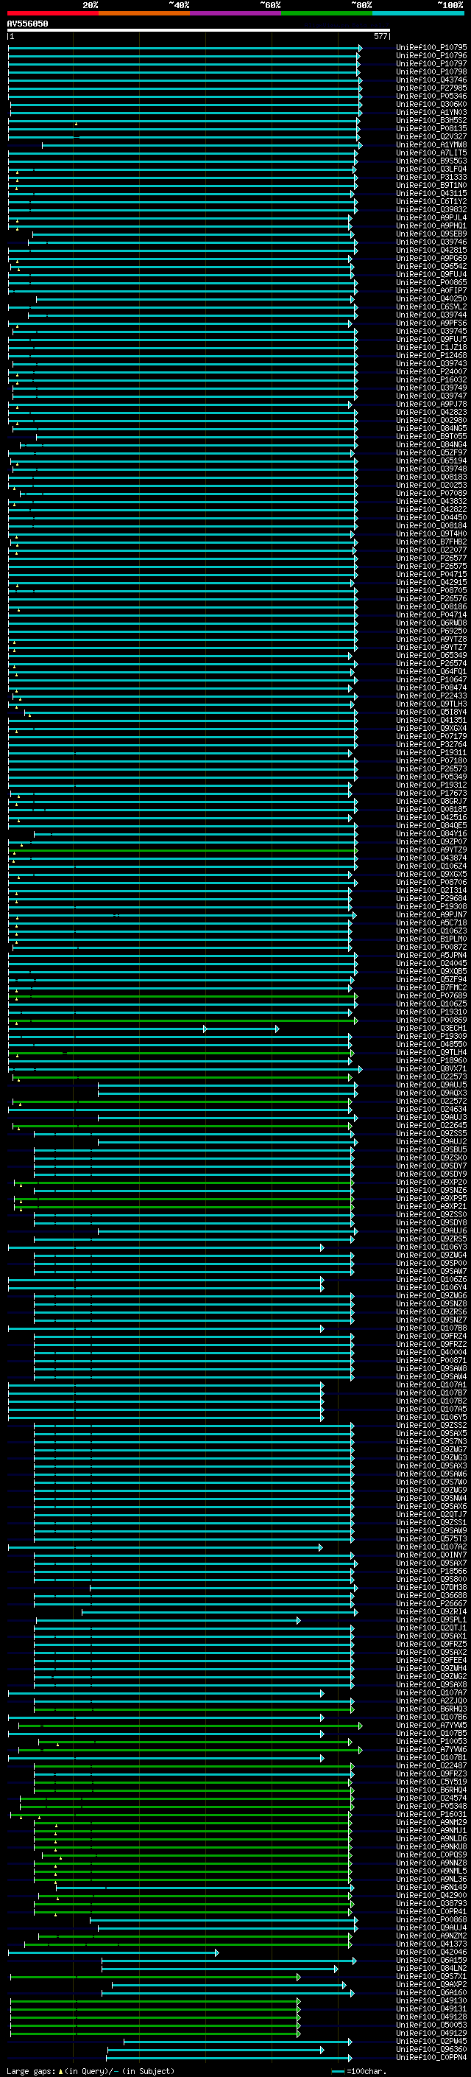Select the UniRef100_P00869 label
Image resolution: width=471 pixels, height=2077 pixels.
(x=431, y=1020)
